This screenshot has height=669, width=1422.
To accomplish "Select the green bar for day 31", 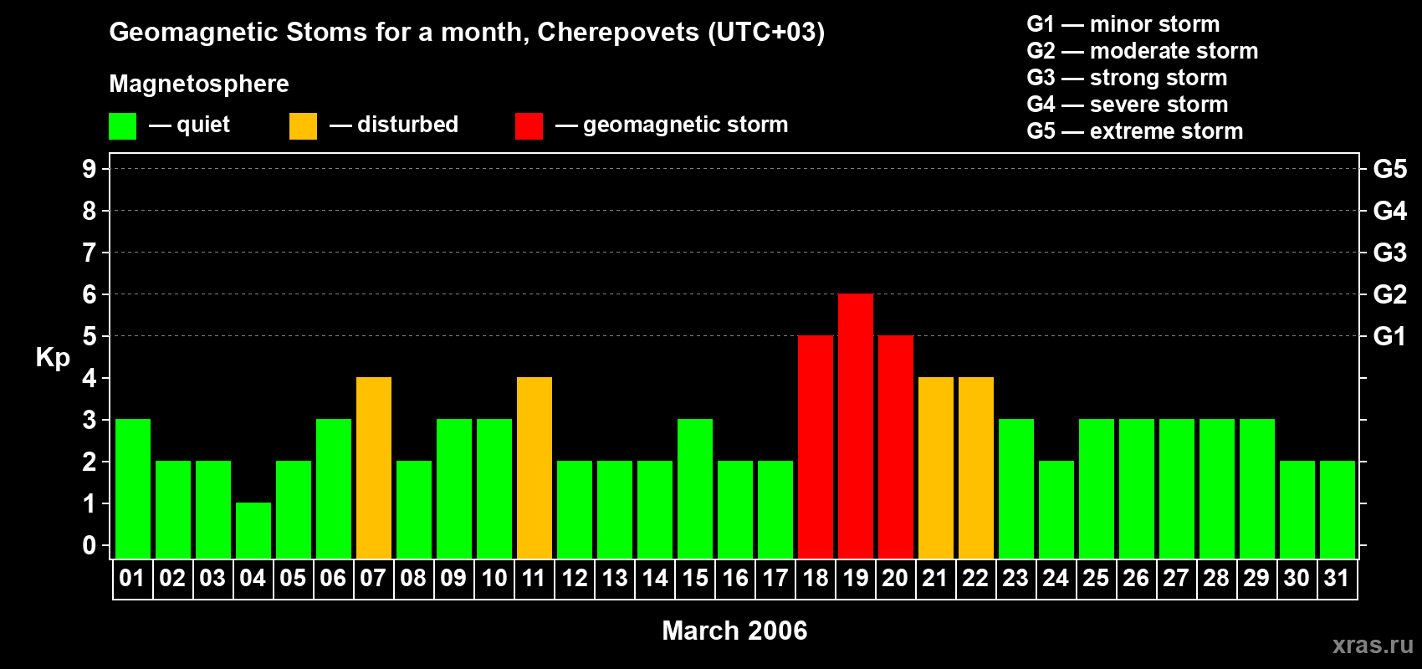I will (x=1337, y=509).
